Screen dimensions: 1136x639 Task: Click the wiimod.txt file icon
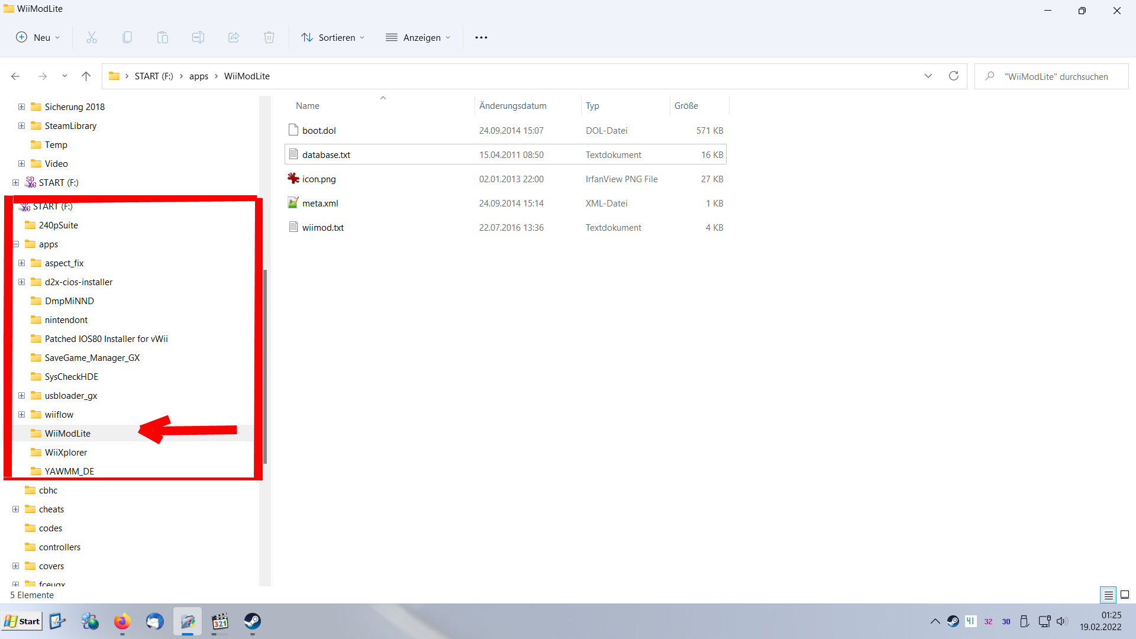[293, 227]
